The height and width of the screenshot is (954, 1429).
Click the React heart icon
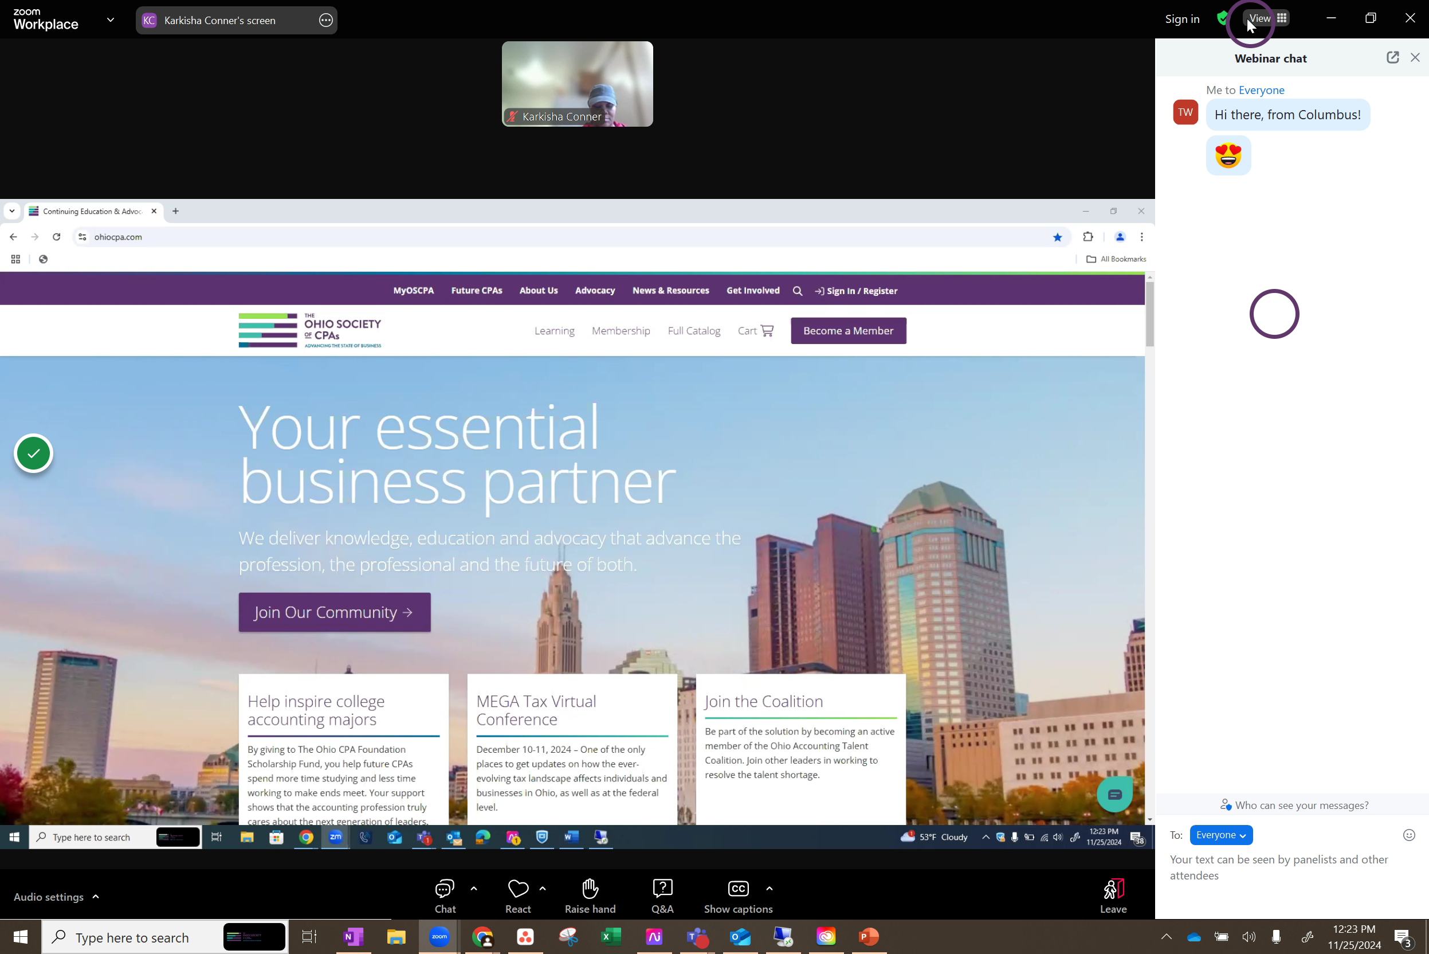click(x=517, y=889)
